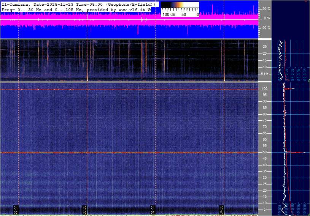Click the green circle marker at right edge
This screenshot has width=310, height=216.
point(308,80)
